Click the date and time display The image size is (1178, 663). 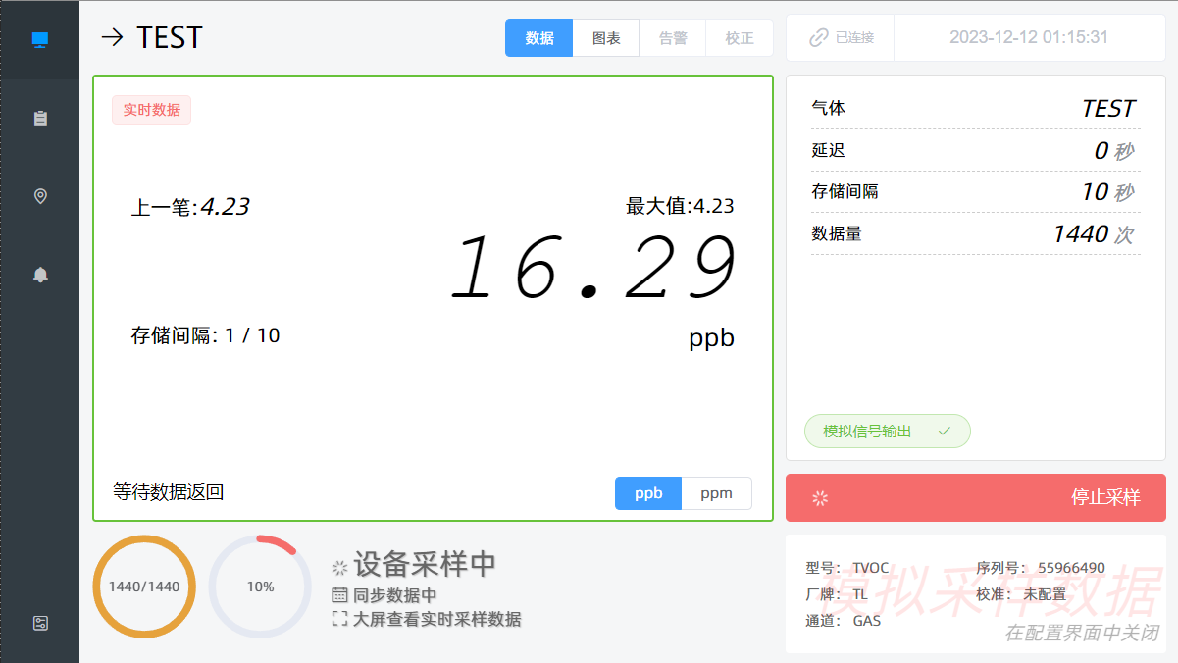pyautogui.click(x=1028, y=38)
